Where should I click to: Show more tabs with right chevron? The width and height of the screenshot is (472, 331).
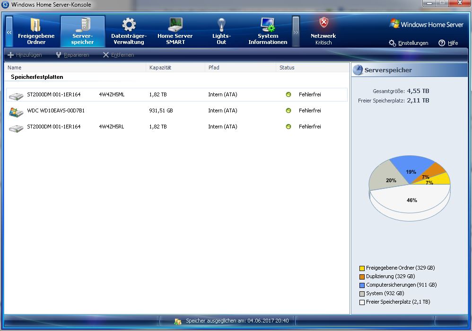click(x=296, y=32)
